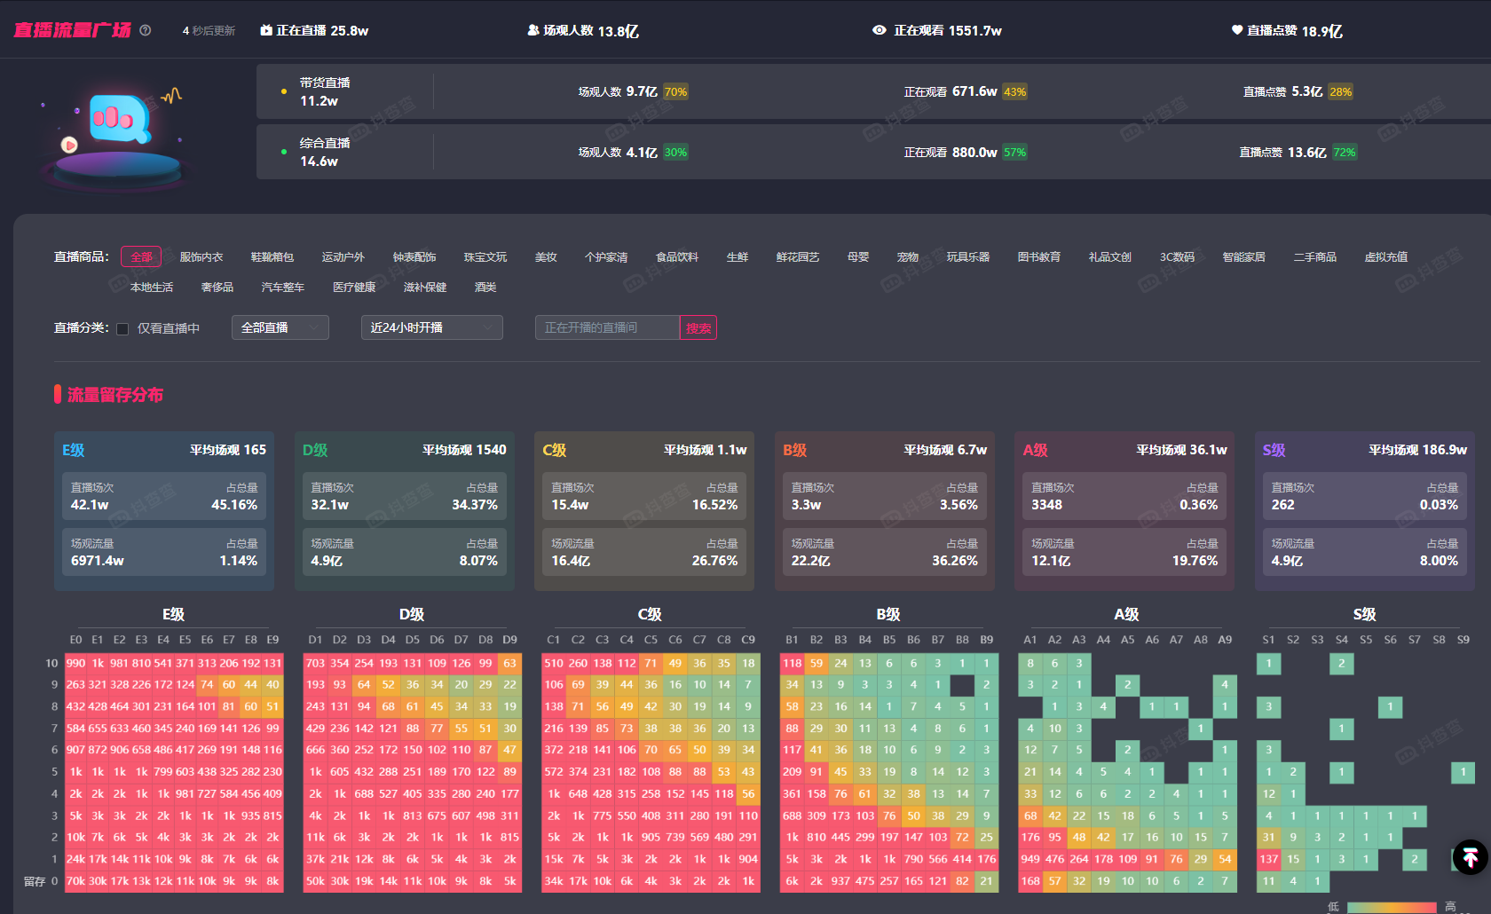The image size is (1491, 914).
Task: Click the 直播流量广场 page title
Action: tap(73, 30)
